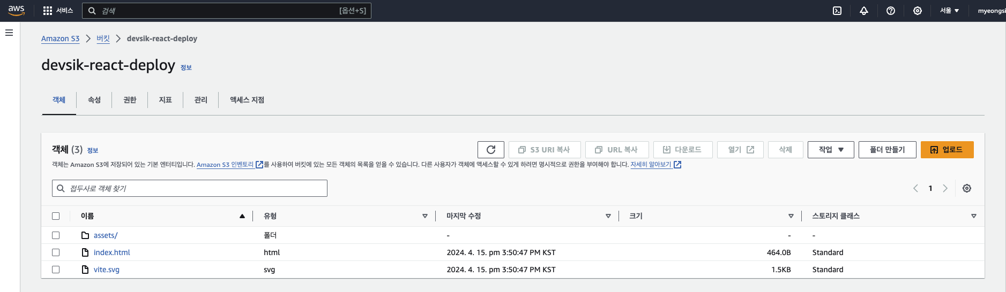Sort by 스토리지 클래스 column arrow
This screenshot has width=1006, height=292.
point(974,216)
